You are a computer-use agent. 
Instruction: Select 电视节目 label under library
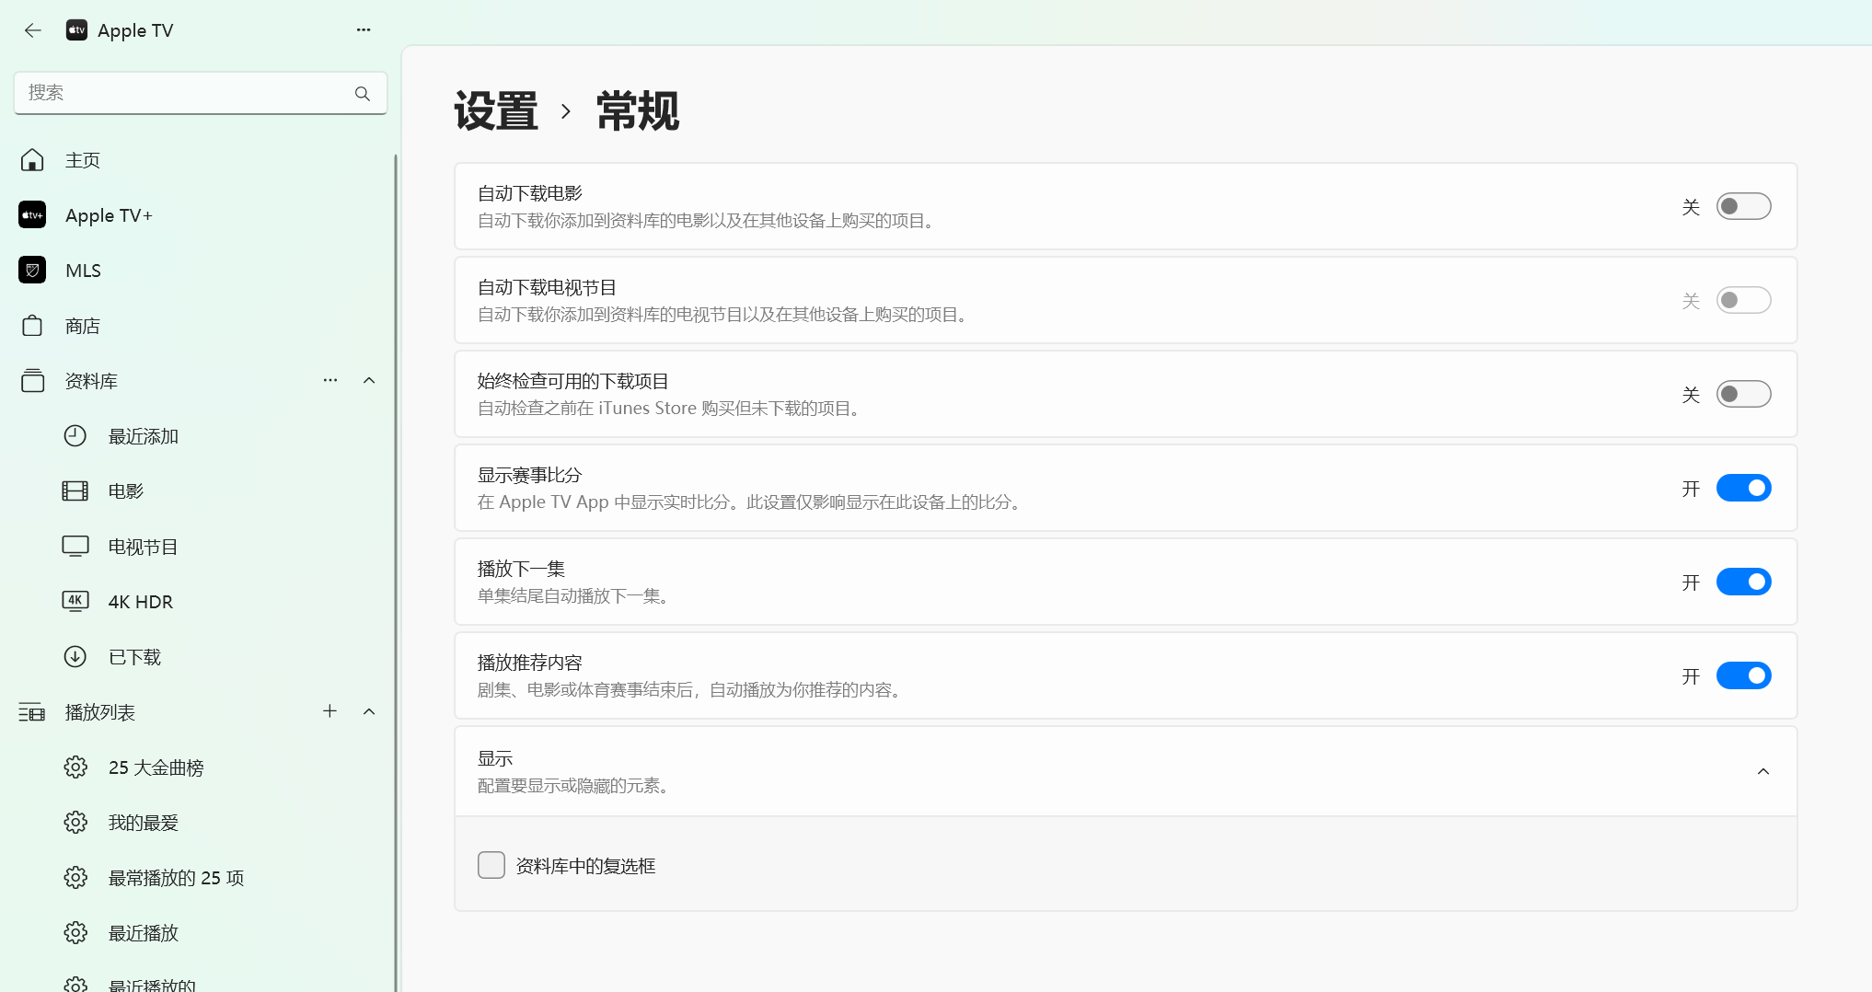click(x=144, y=547)
